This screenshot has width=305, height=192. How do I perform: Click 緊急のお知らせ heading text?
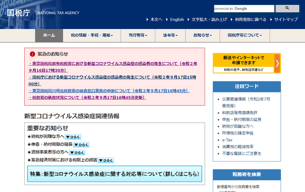(x=53, y=54)
